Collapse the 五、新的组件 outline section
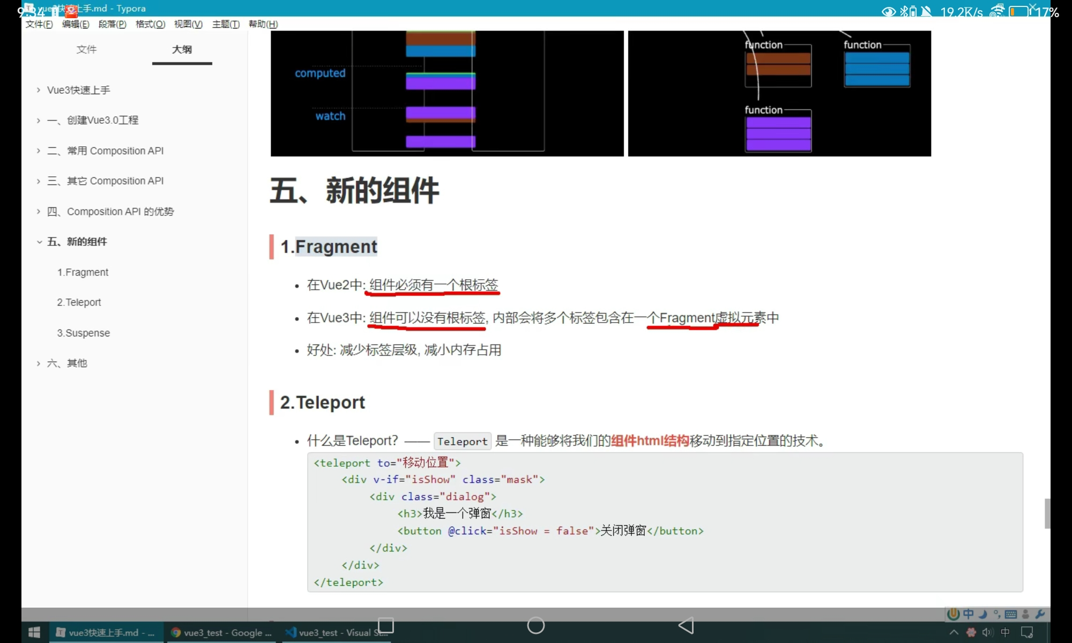Screen dimensions: 1072x643 tap(39, 242)
